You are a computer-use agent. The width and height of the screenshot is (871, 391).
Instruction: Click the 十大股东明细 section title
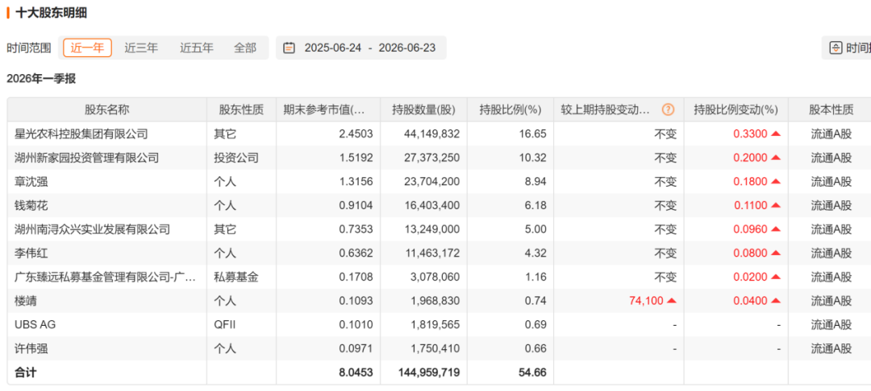(51, 13)
